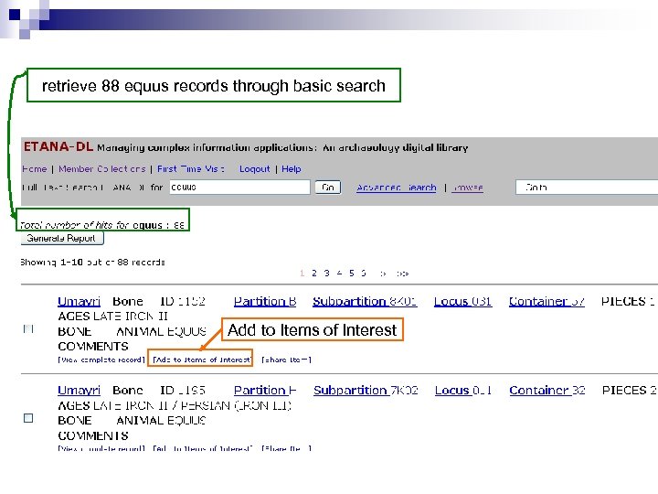Open Partition F link
This screenshot has height=494, width=658.
265,391
